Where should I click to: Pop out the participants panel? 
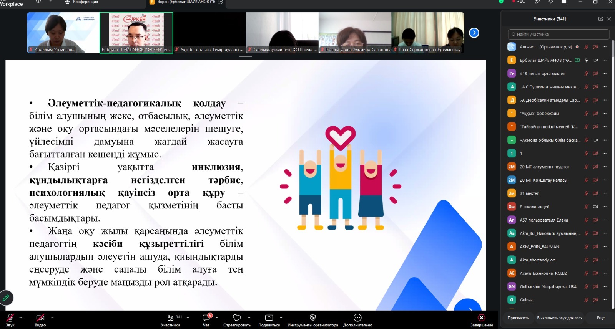600,19
